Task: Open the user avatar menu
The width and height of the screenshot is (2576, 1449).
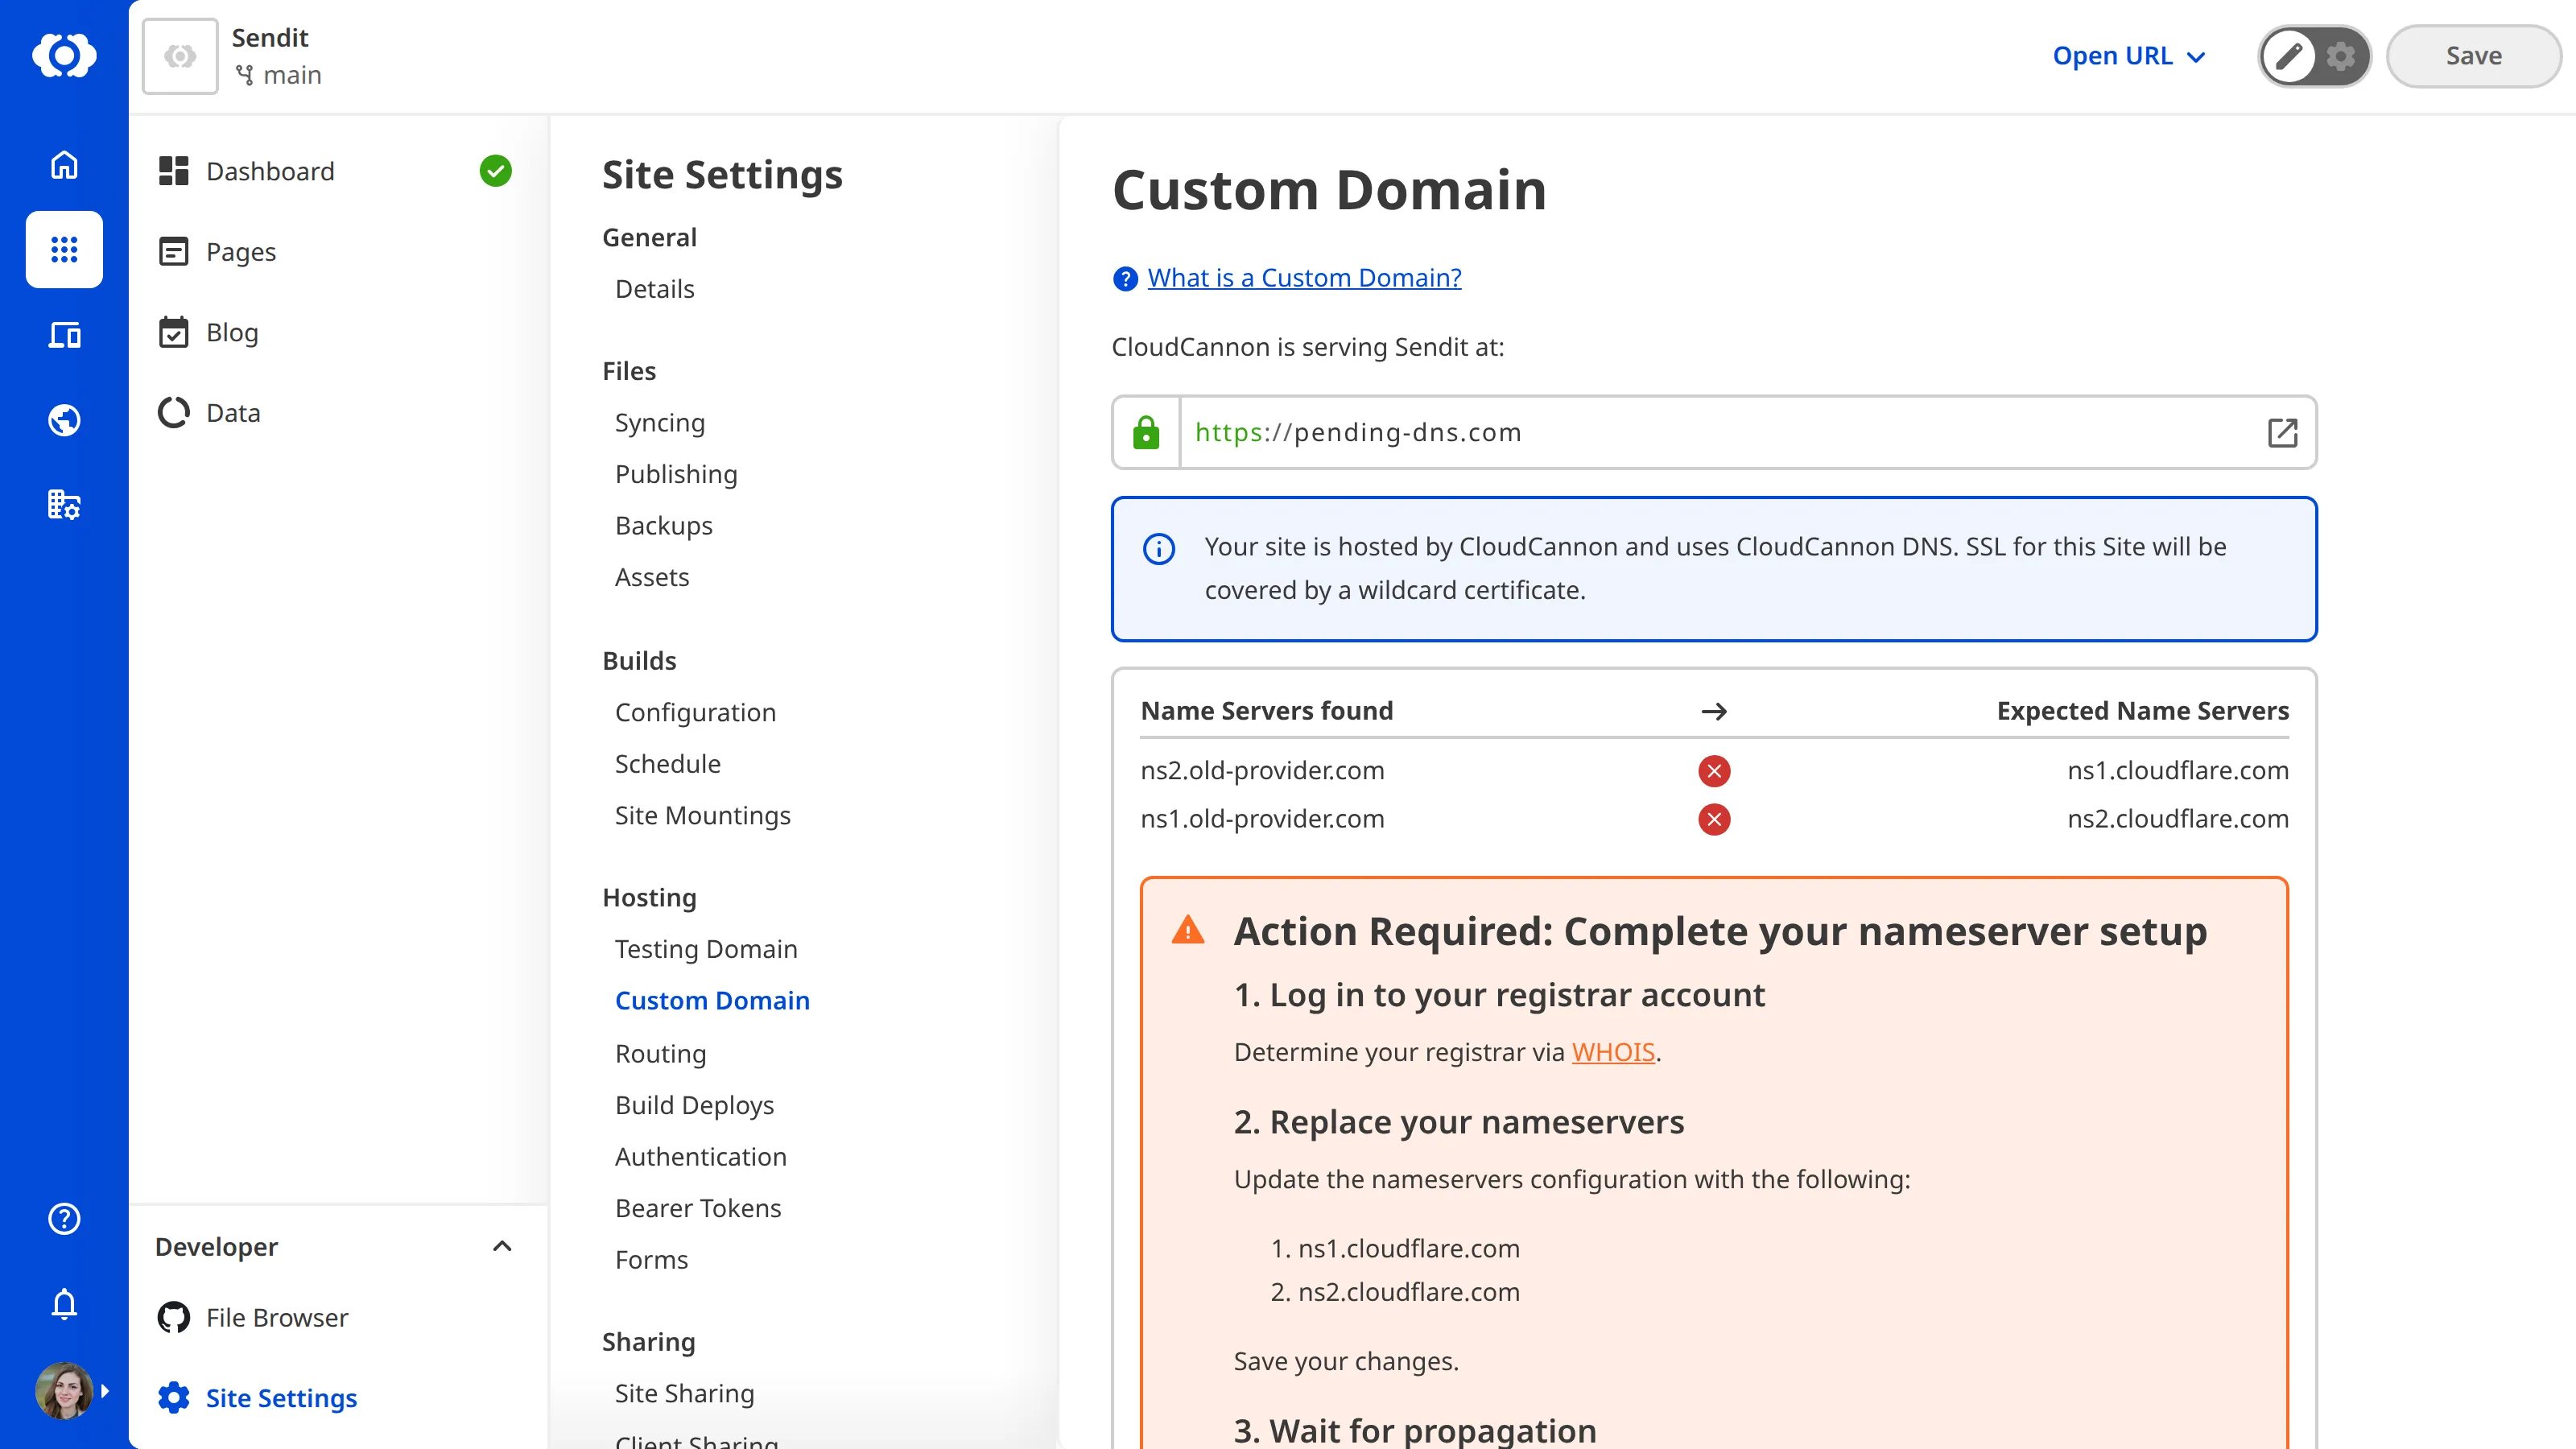Action: tap(64, 1391)
